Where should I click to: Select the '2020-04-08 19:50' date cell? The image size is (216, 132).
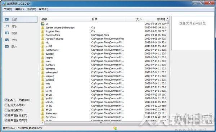[x=155, y=39]
